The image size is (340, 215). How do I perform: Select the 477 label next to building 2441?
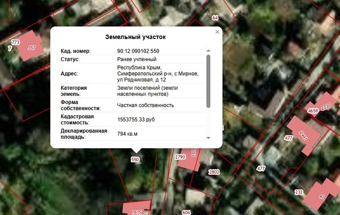[x=288, y=138]
